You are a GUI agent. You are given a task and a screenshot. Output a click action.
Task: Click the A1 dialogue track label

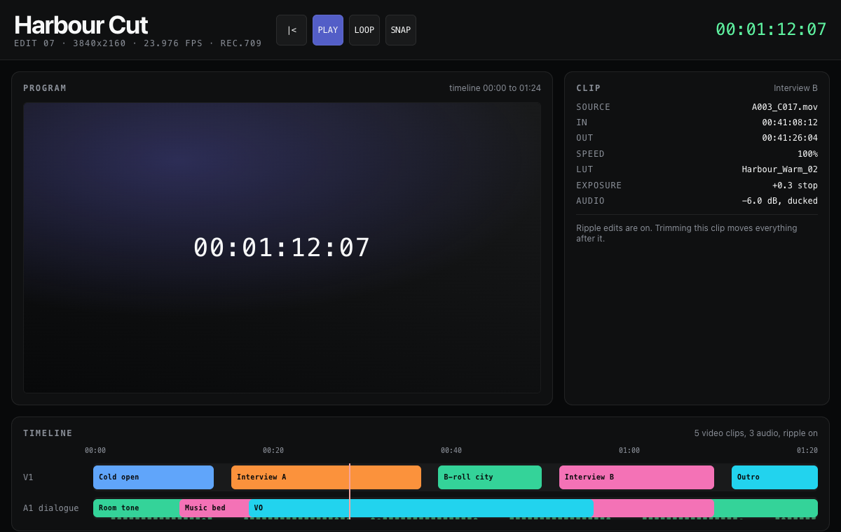50,508
